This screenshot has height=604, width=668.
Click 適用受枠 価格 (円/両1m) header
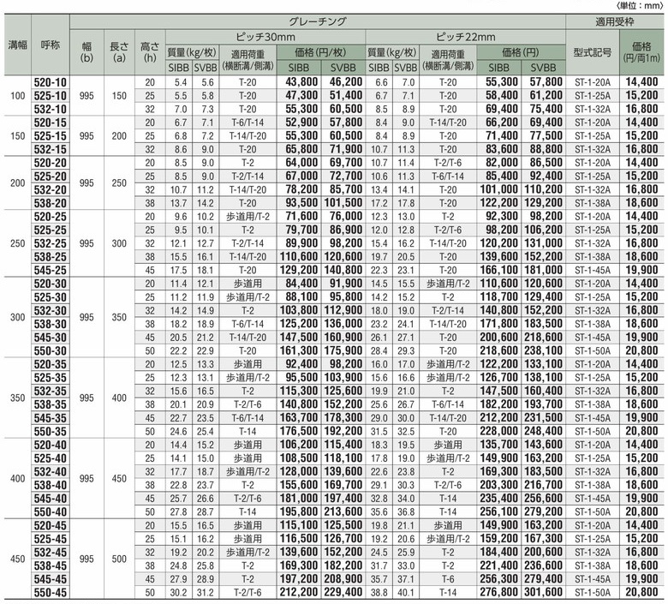point(641,52)
